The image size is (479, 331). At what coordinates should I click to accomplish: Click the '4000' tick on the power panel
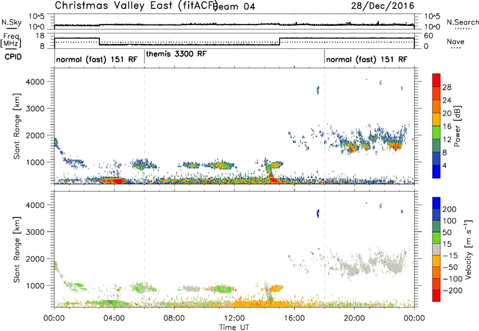pyautogui.click(x=35, y=82)
